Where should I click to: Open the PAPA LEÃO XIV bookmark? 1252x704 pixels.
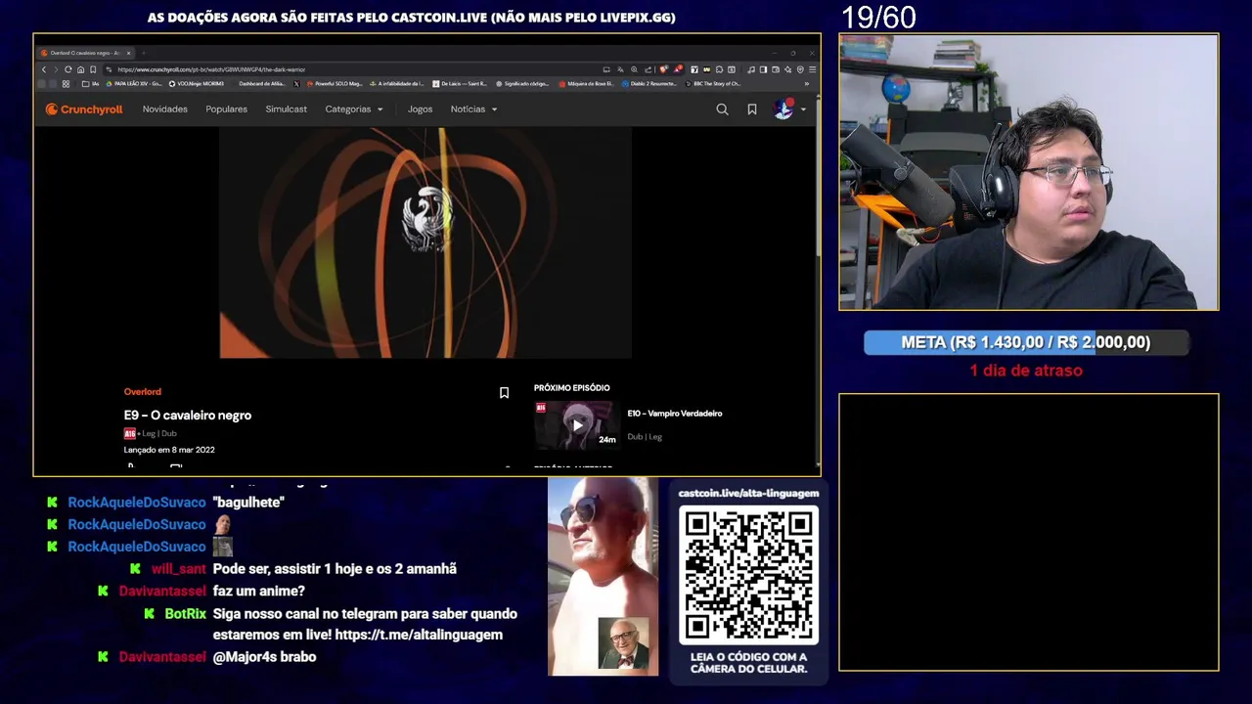pyautogui.click(x=134, y=84)
